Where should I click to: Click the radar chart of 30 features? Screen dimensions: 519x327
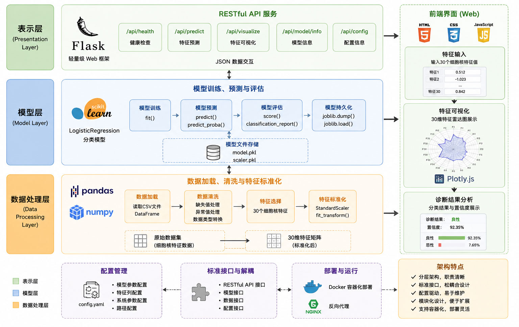pyautogui.click(x=453, y=149)
